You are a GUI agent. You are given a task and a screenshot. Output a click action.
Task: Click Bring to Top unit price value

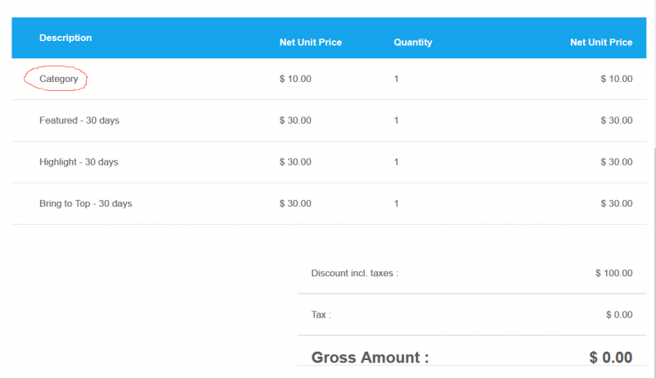(295, 203)
